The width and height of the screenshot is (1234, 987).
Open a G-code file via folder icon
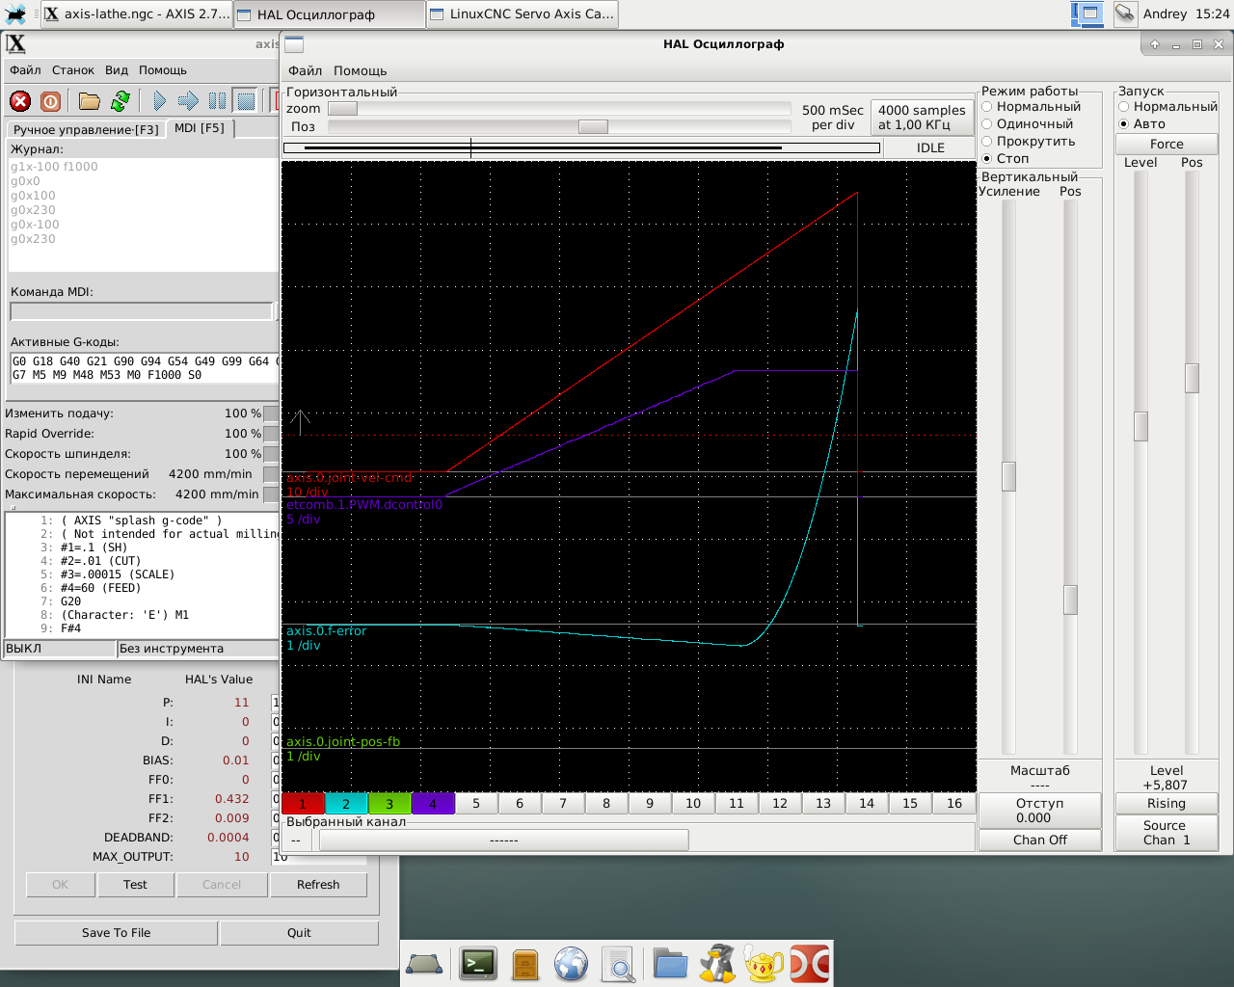(90, 101)
